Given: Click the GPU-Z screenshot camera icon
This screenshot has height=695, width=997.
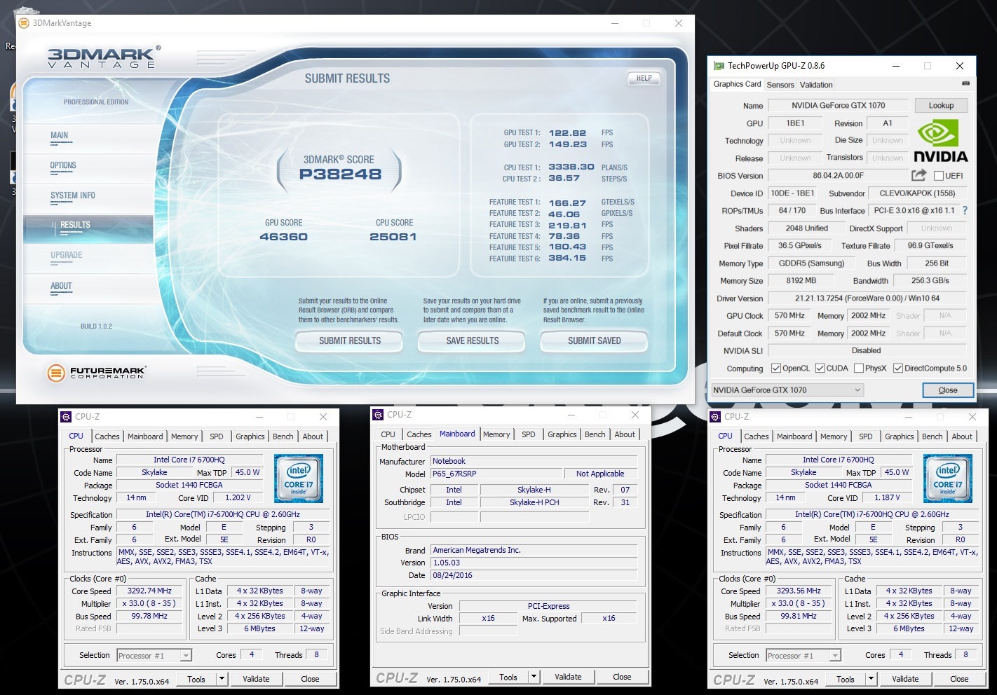Looking at the screenshot, I should coord(965,83).
